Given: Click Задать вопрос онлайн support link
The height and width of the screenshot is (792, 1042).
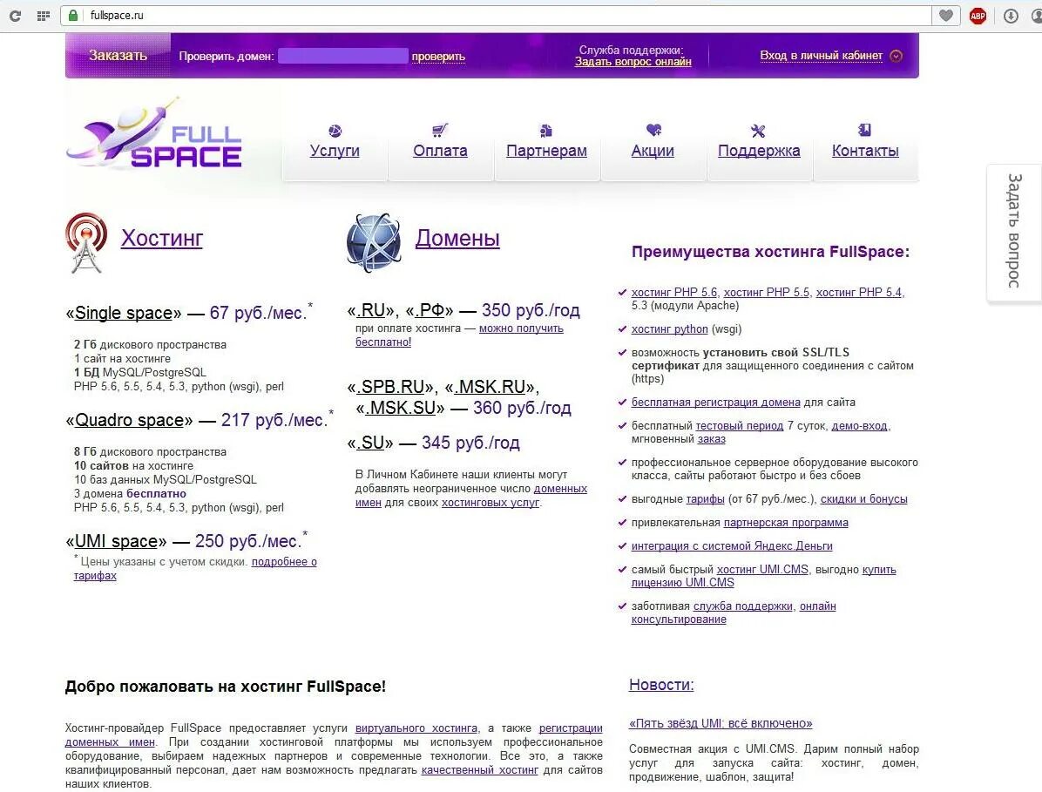Looking at the screenshot, I should point(633,62).
